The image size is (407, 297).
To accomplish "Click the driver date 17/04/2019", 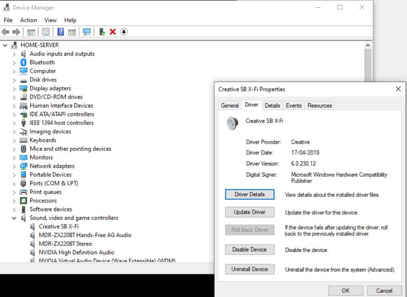I will click(x=305, y=153).
